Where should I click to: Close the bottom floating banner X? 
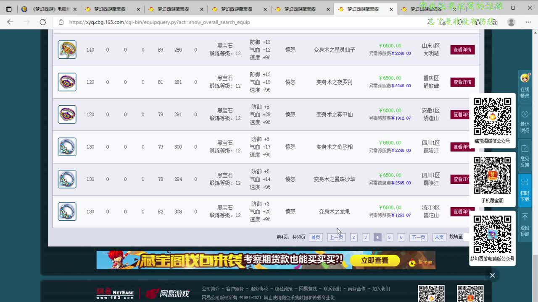[x=492, y=275]
